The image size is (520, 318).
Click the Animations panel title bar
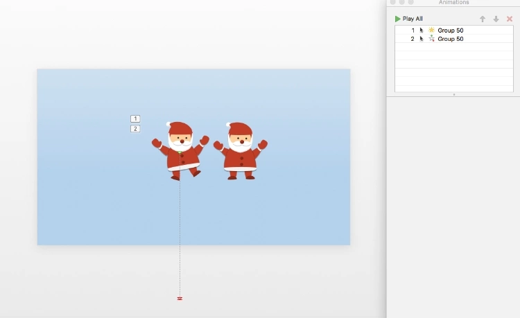coord(453,3)
